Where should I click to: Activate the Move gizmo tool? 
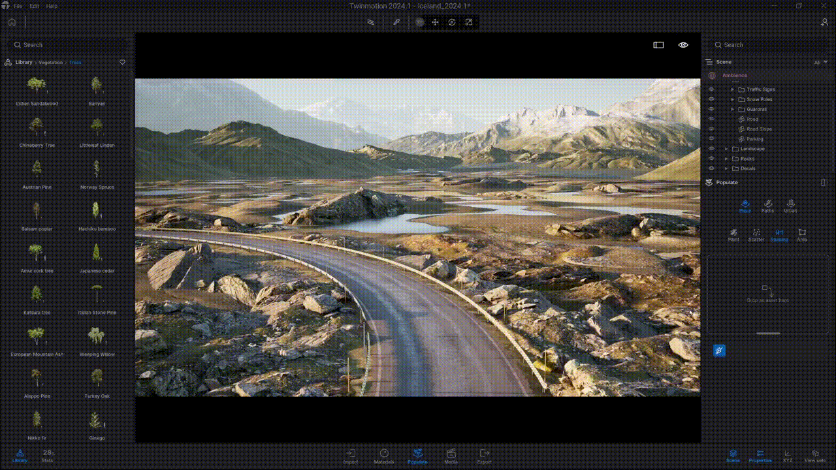tap(435, 22)
